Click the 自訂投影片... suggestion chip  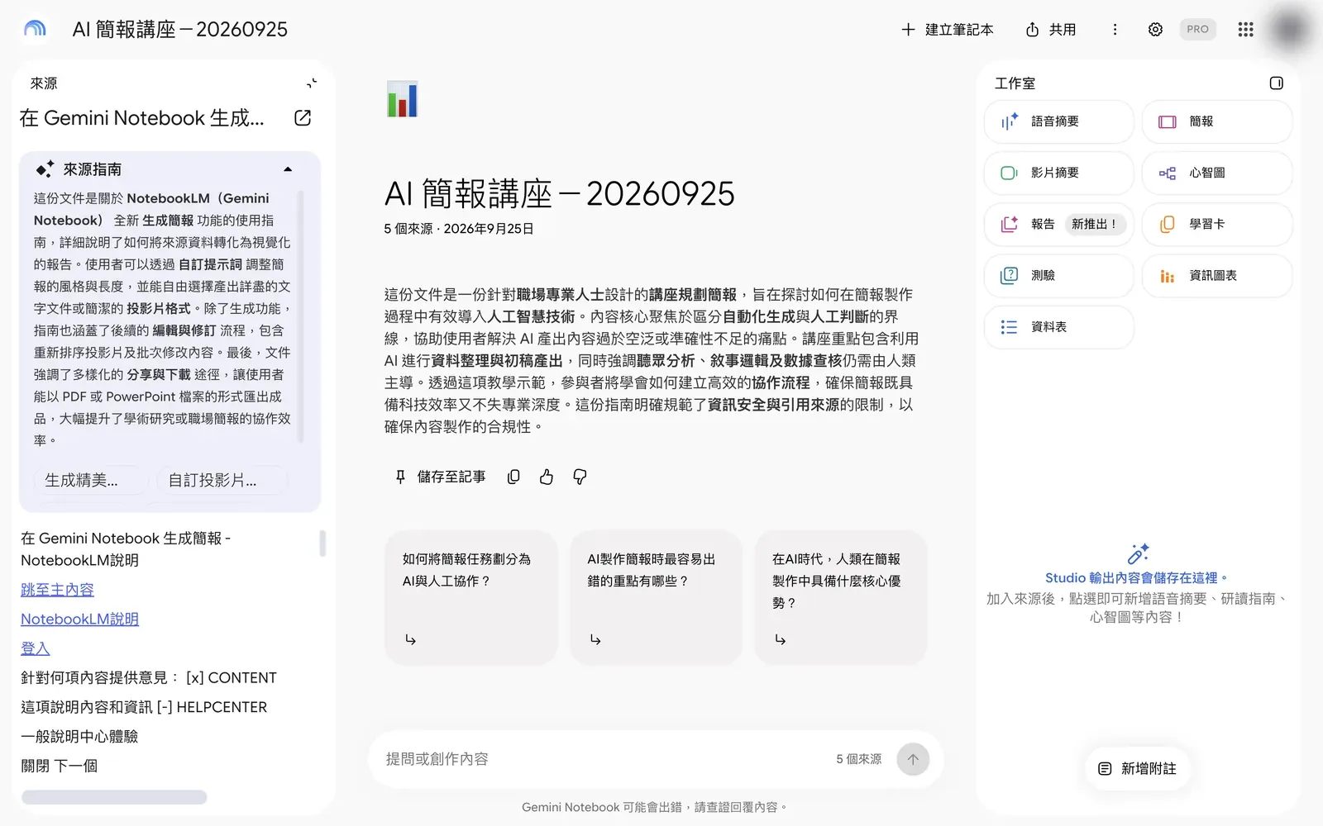(x=222, y=481)
